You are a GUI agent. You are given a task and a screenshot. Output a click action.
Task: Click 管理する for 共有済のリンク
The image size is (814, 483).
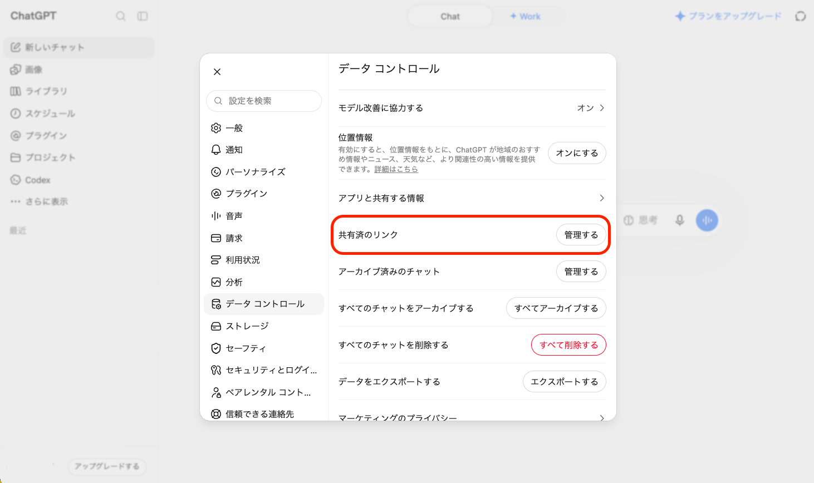[581, 235]
